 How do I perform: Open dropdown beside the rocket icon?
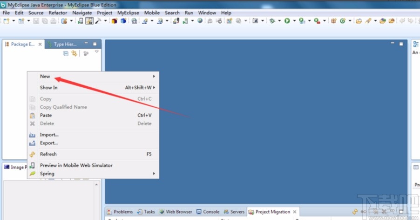(375, 21)
